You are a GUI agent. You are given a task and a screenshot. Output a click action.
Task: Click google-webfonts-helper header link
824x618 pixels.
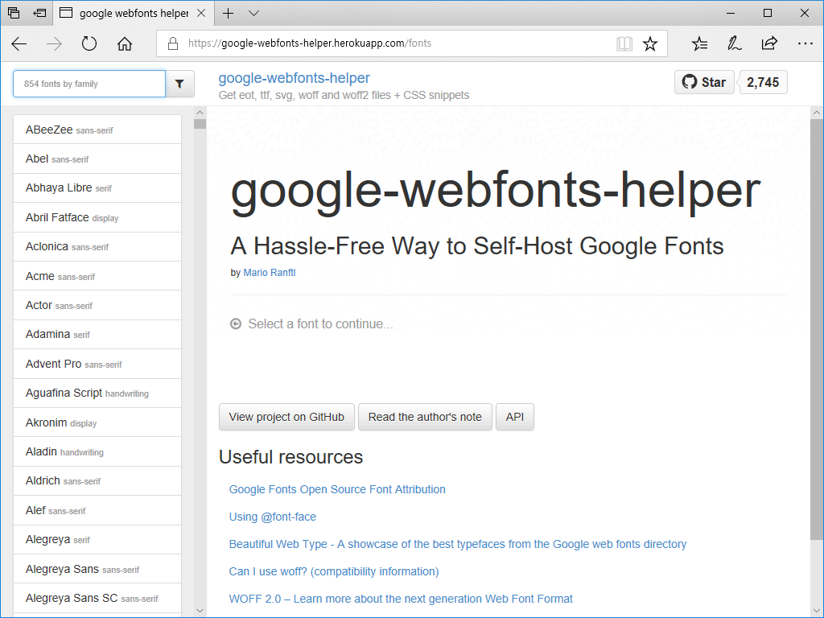pyautogui.click(x=294, y=78)
